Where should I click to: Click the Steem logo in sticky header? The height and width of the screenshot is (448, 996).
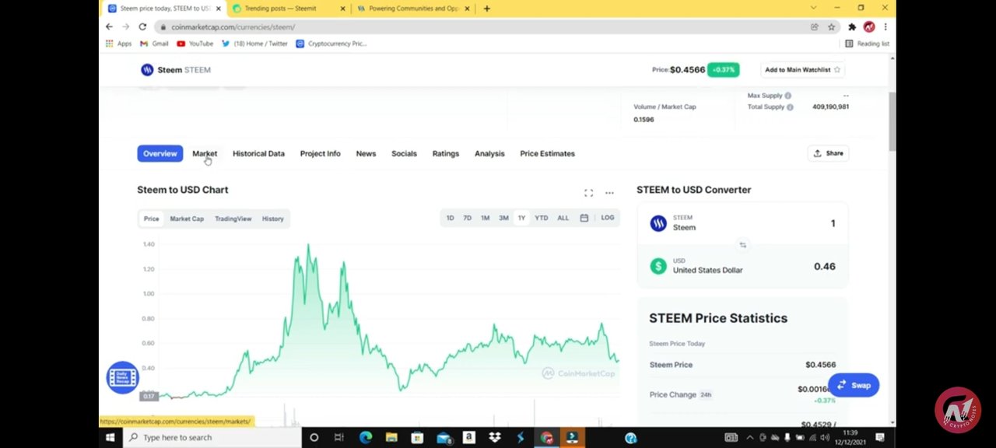pyautogui.click(x=147, y=70)
